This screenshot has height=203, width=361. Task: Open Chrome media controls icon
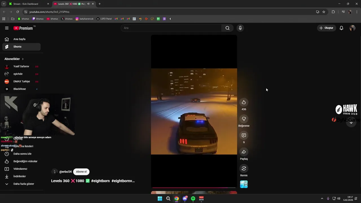(343, 12)
